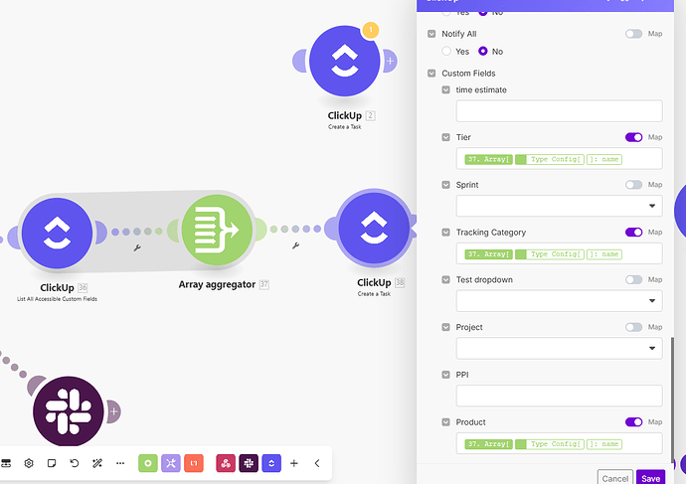Collapse the time estimate field

pos(445,89)
